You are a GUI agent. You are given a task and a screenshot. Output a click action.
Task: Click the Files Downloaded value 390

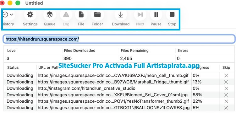tap(68, 58)
